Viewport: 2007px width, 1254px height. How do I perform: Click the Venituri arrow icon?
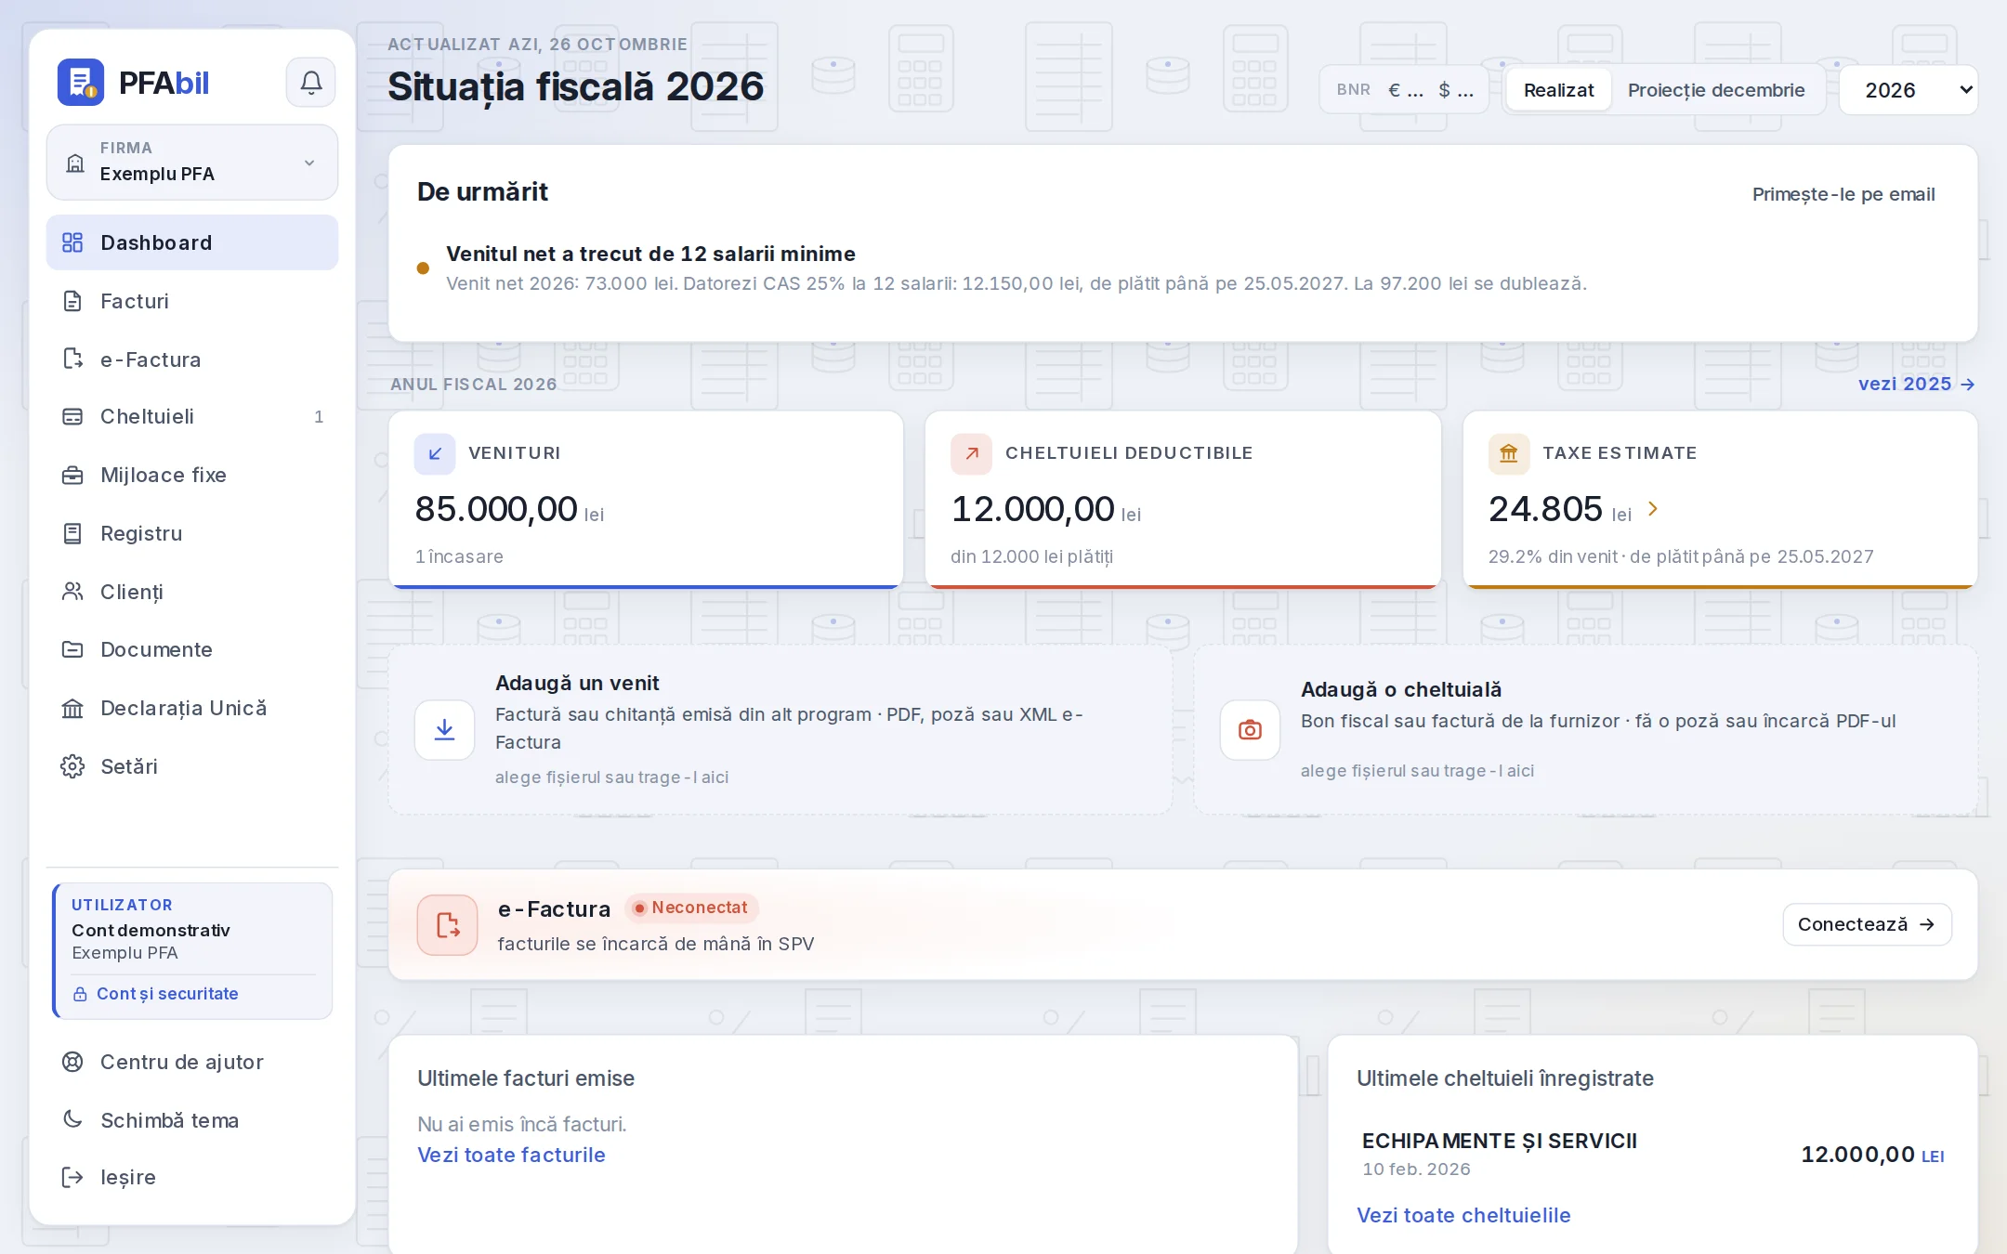pos(435,453)
